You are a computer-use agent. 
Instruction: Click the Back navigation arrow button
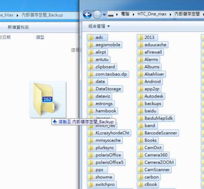click(87, 14)
